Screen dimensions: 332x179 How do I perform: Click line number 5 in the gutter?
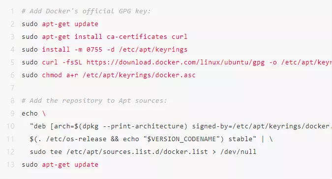(x=12, y=62)
